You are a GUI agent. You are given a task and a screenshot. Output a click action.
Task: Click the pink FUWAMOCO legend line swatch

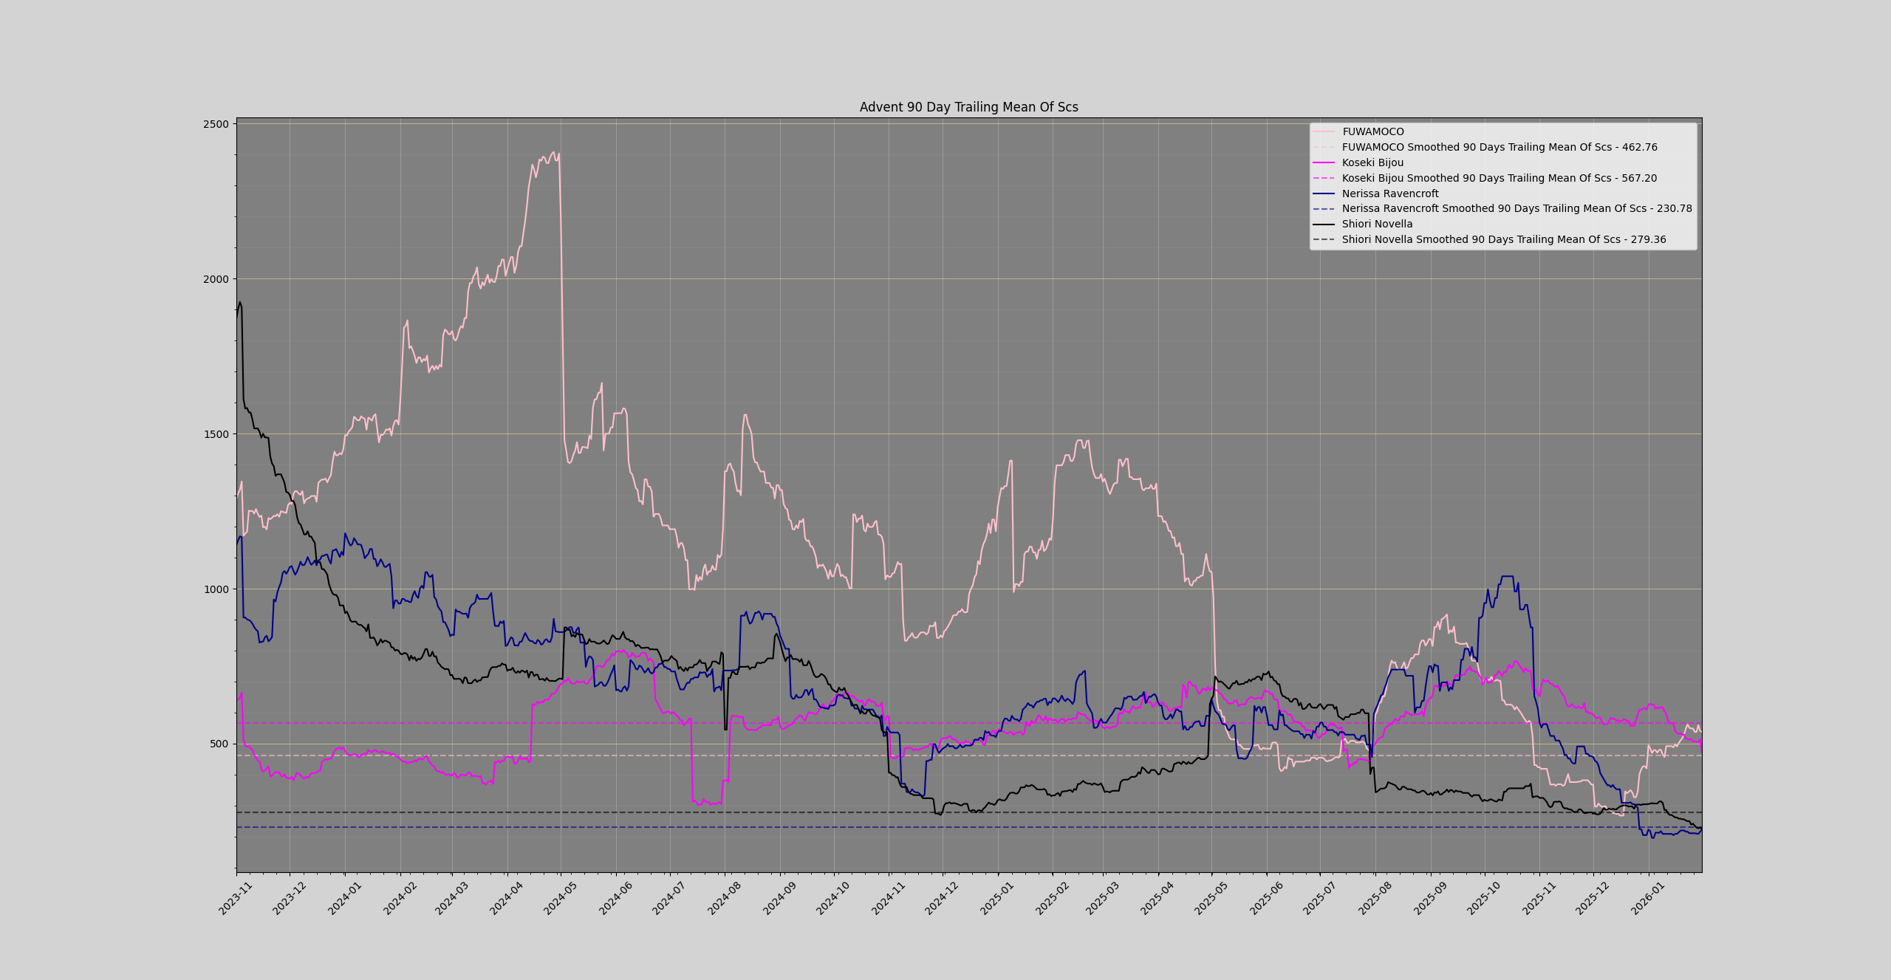1324,131
